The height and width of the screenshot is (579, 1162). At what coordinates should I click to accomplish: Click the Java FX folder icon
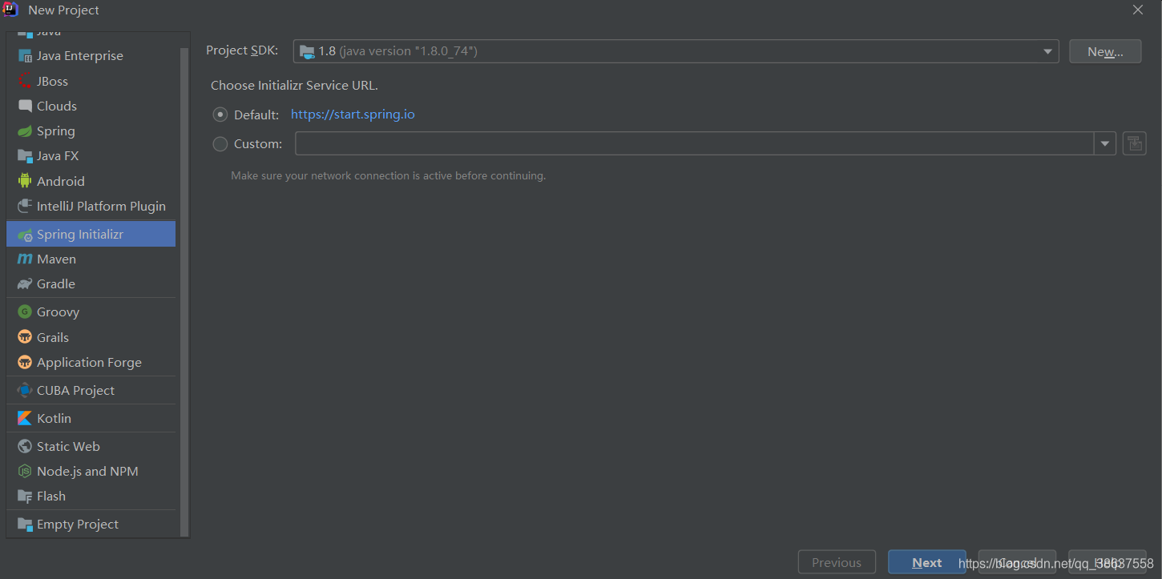pos(25,156)
